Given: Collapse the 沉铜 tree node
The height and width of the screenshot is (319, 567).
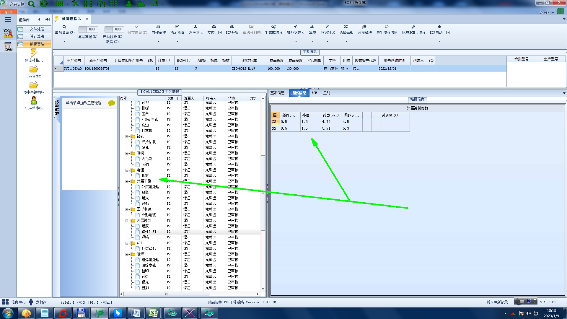Looking at the screenshot, I should tap(127, 153).
